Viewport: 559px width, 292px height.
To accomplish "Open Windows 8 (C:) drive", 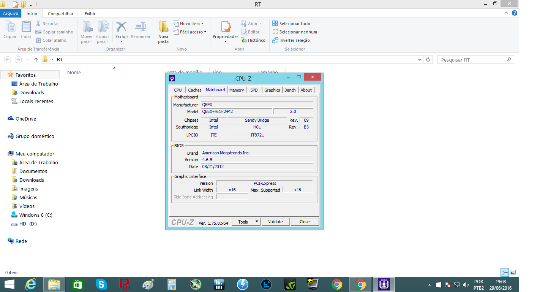I will [x=36, y=215].
